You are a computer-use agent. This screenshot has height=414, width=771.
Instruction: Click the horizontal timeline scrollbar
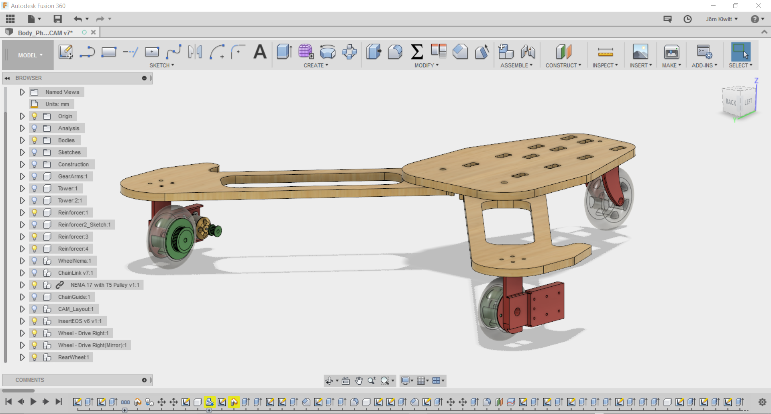18,390
